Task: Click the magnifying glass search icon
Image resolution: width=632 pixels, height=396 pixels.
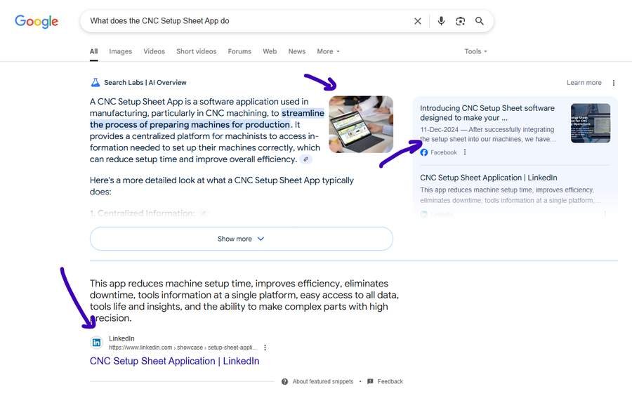Action: pyautogui.click(x=479, y=21)
